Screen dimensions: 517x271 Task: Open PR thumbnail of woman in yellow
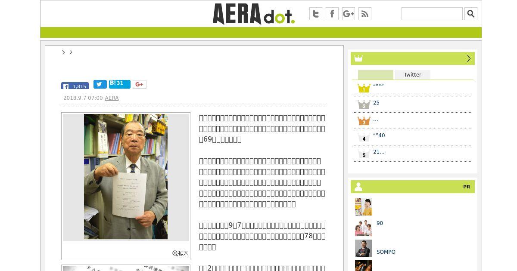pyautogui.click(x=364, y=207)
